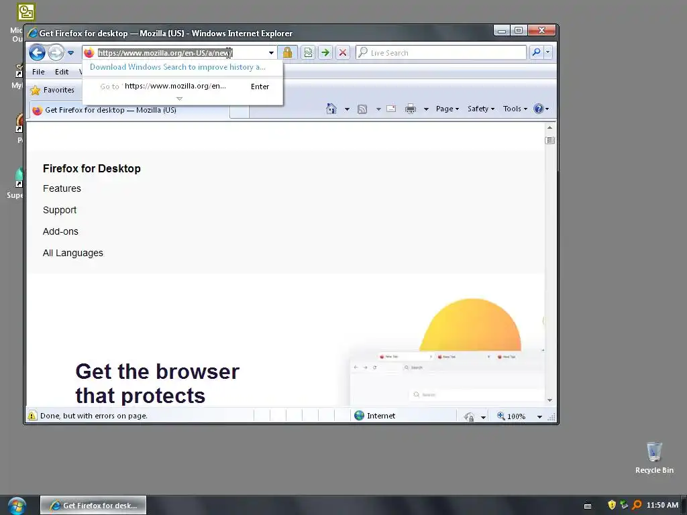
Task: Open the Favorites center
Action: click(52, 90)
